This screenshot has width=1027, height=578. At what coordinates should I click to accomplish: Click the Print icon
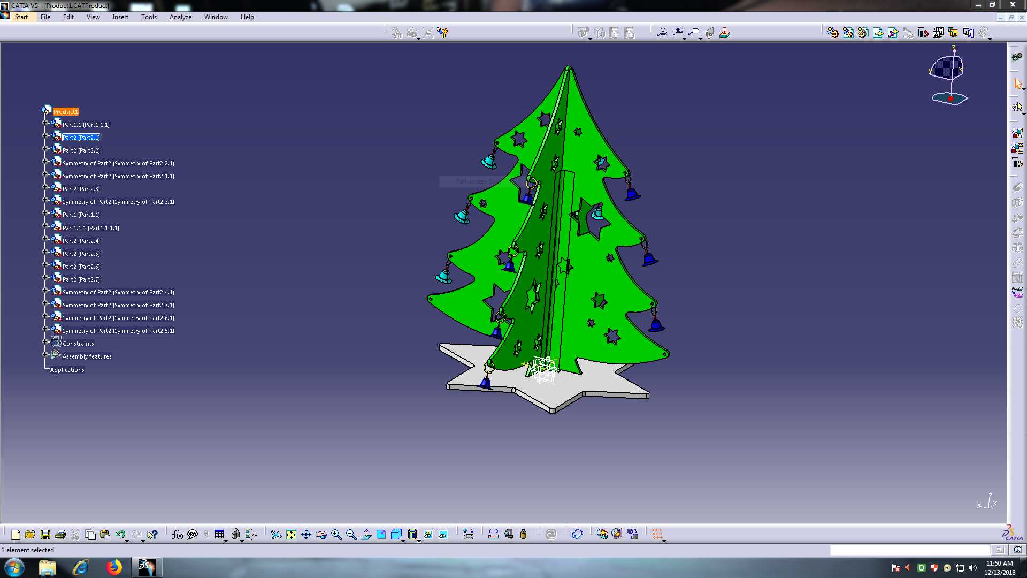click(60, 534)
